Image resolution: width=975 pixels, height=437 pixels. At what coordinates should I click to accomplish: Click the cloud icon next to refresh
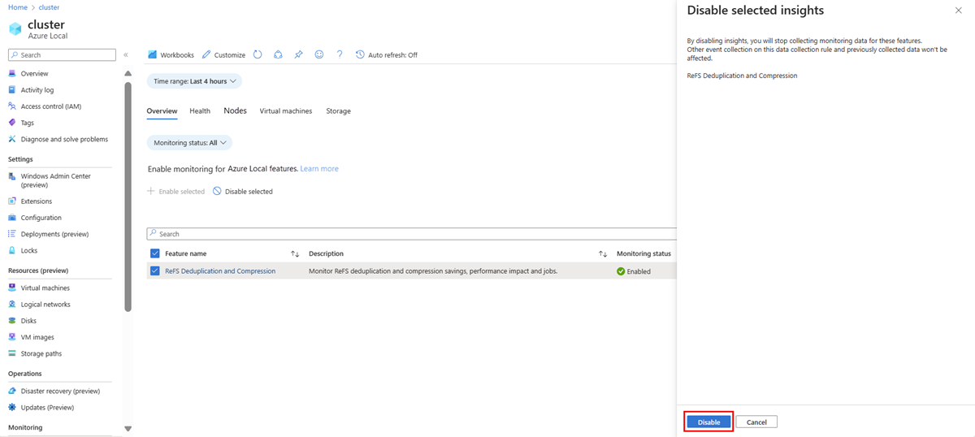click(278, 55)
